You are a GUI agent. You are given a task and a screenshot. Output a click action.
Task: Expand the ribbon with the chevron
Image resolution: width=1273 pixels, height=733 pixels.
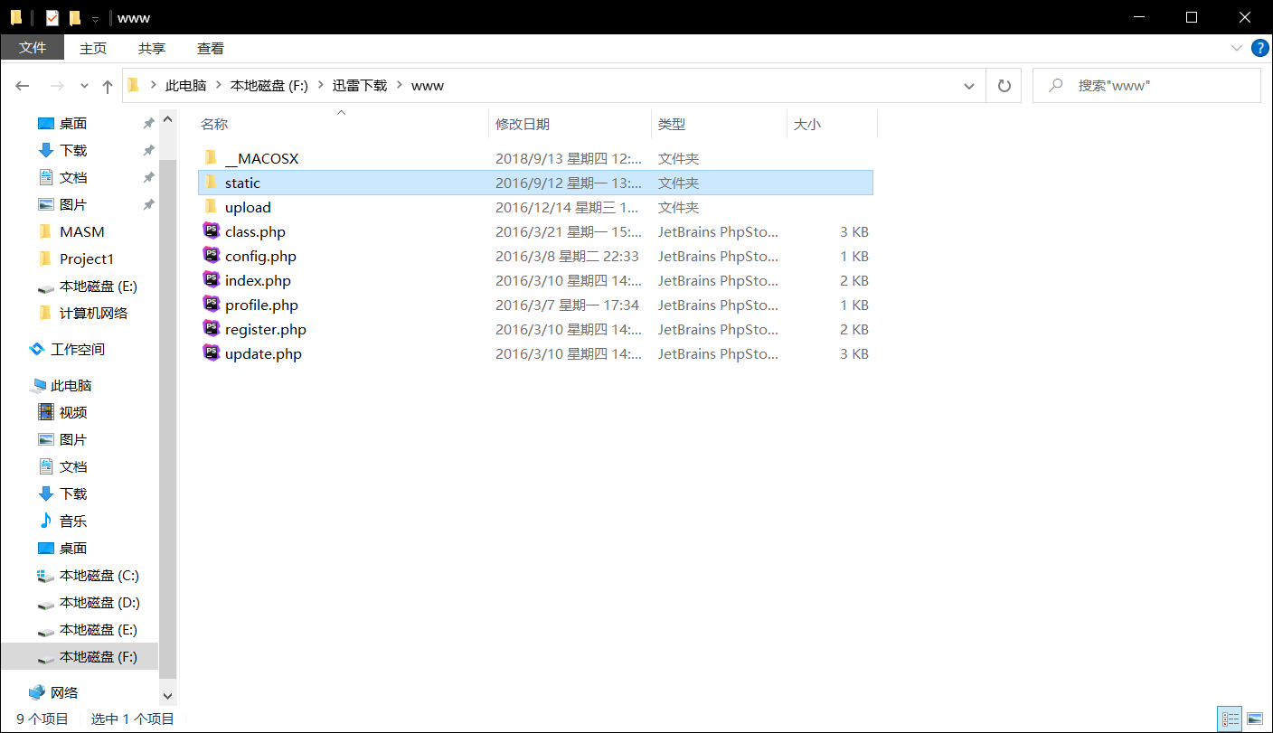click(1237, 48)
